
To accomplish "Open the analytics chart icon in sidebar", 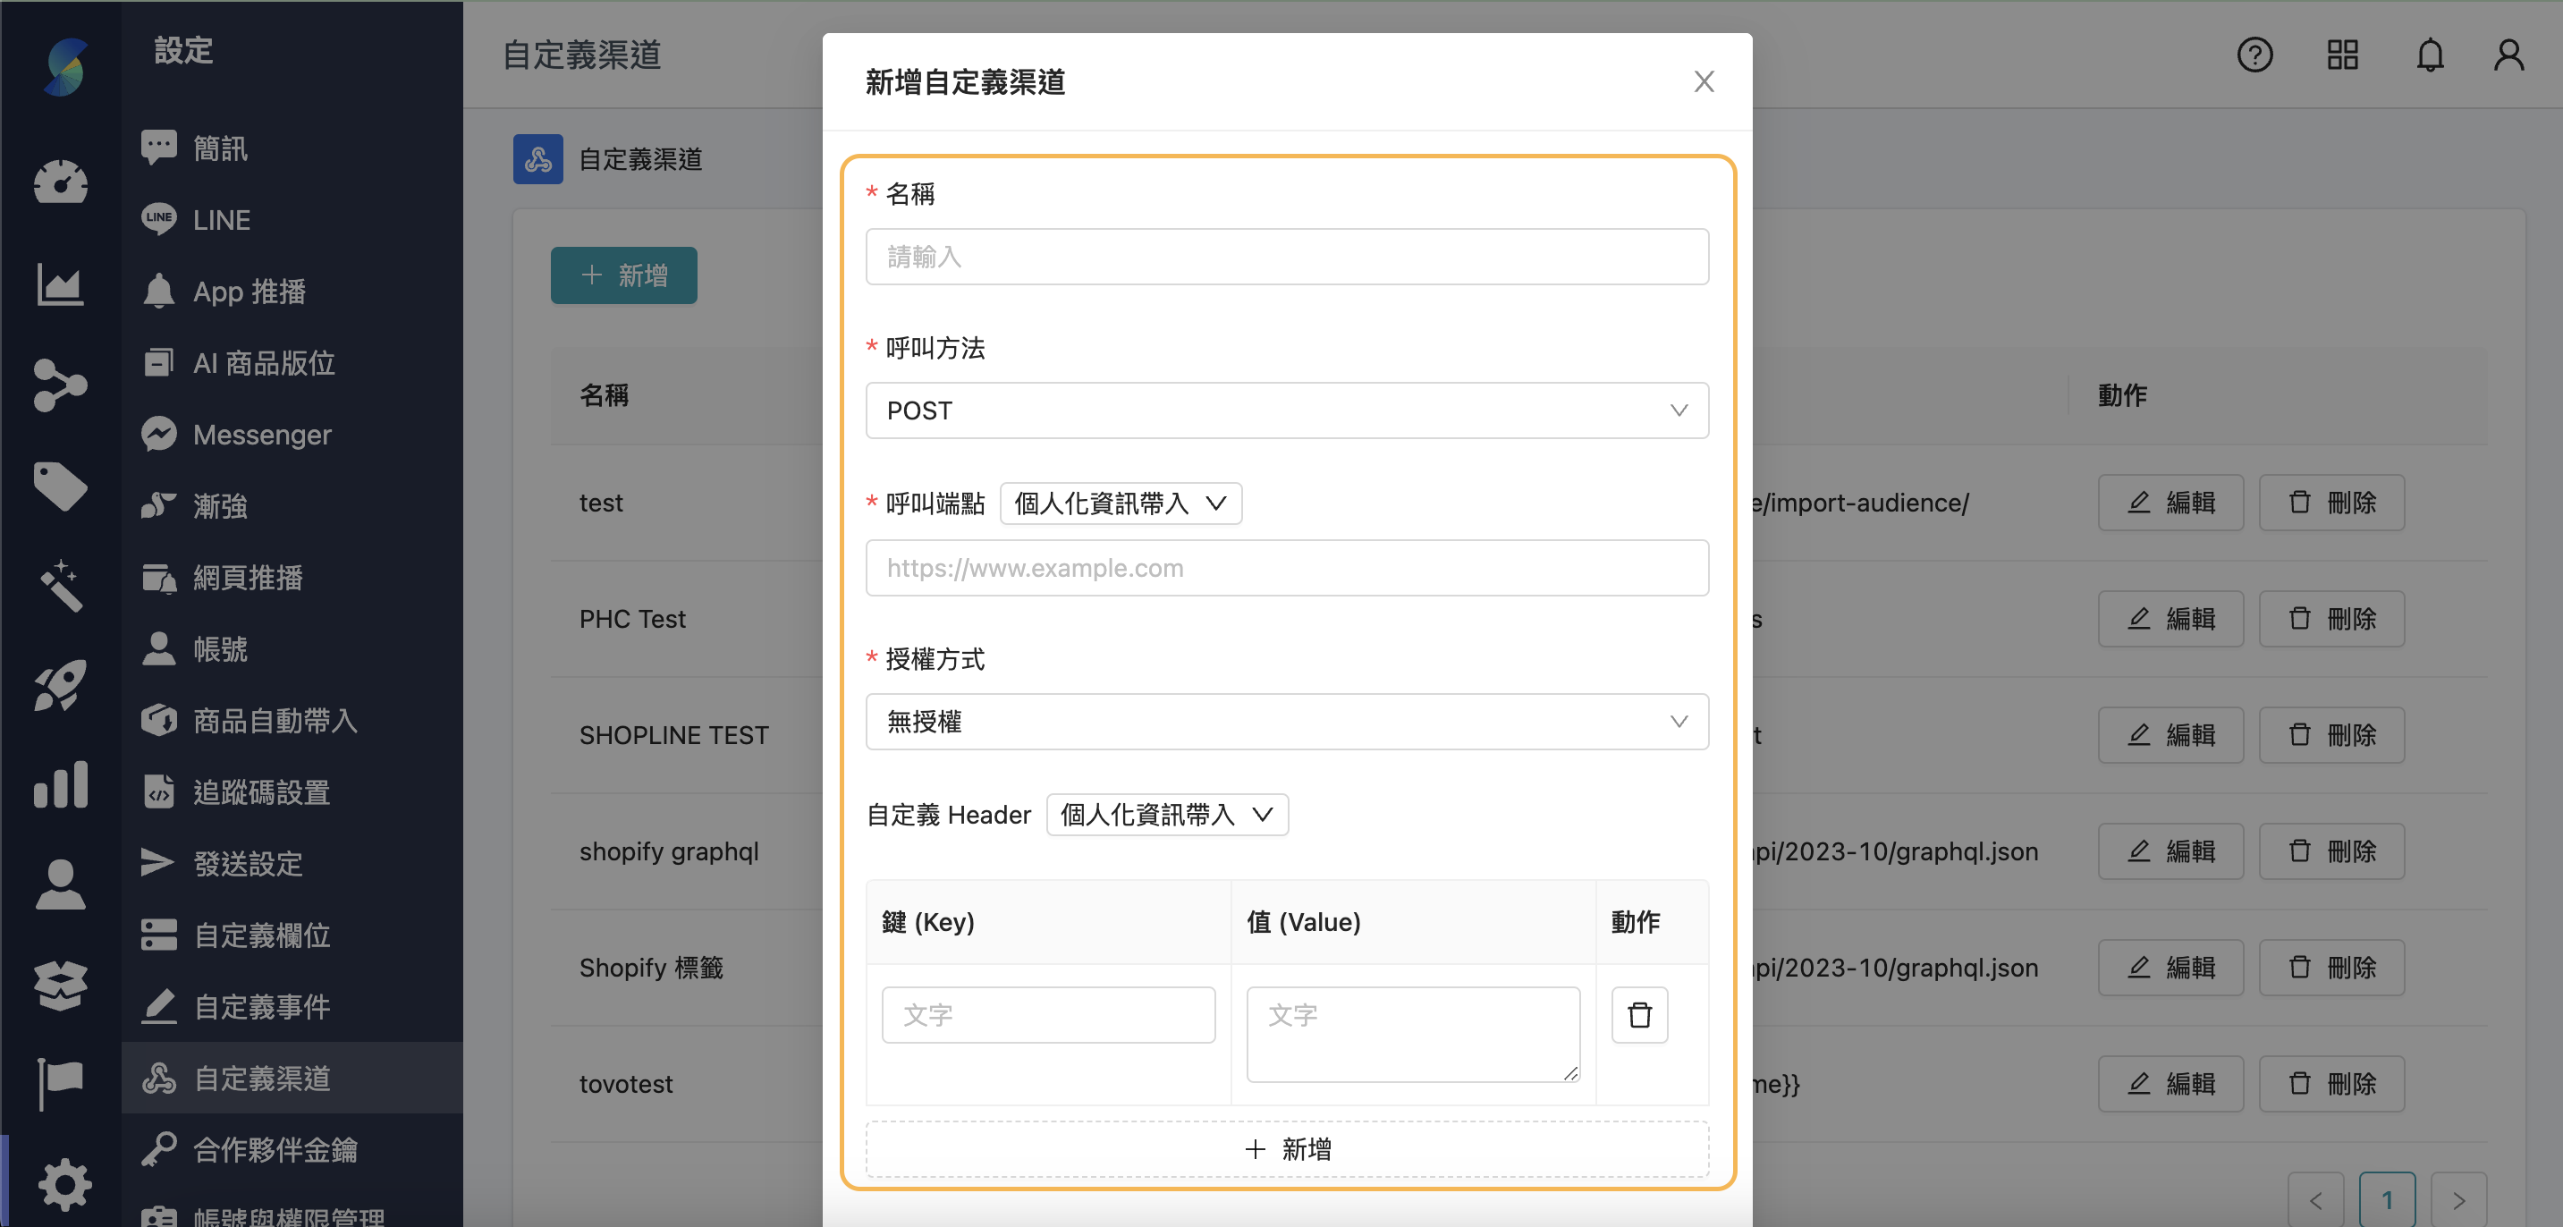I will click(x=60, y=284).
